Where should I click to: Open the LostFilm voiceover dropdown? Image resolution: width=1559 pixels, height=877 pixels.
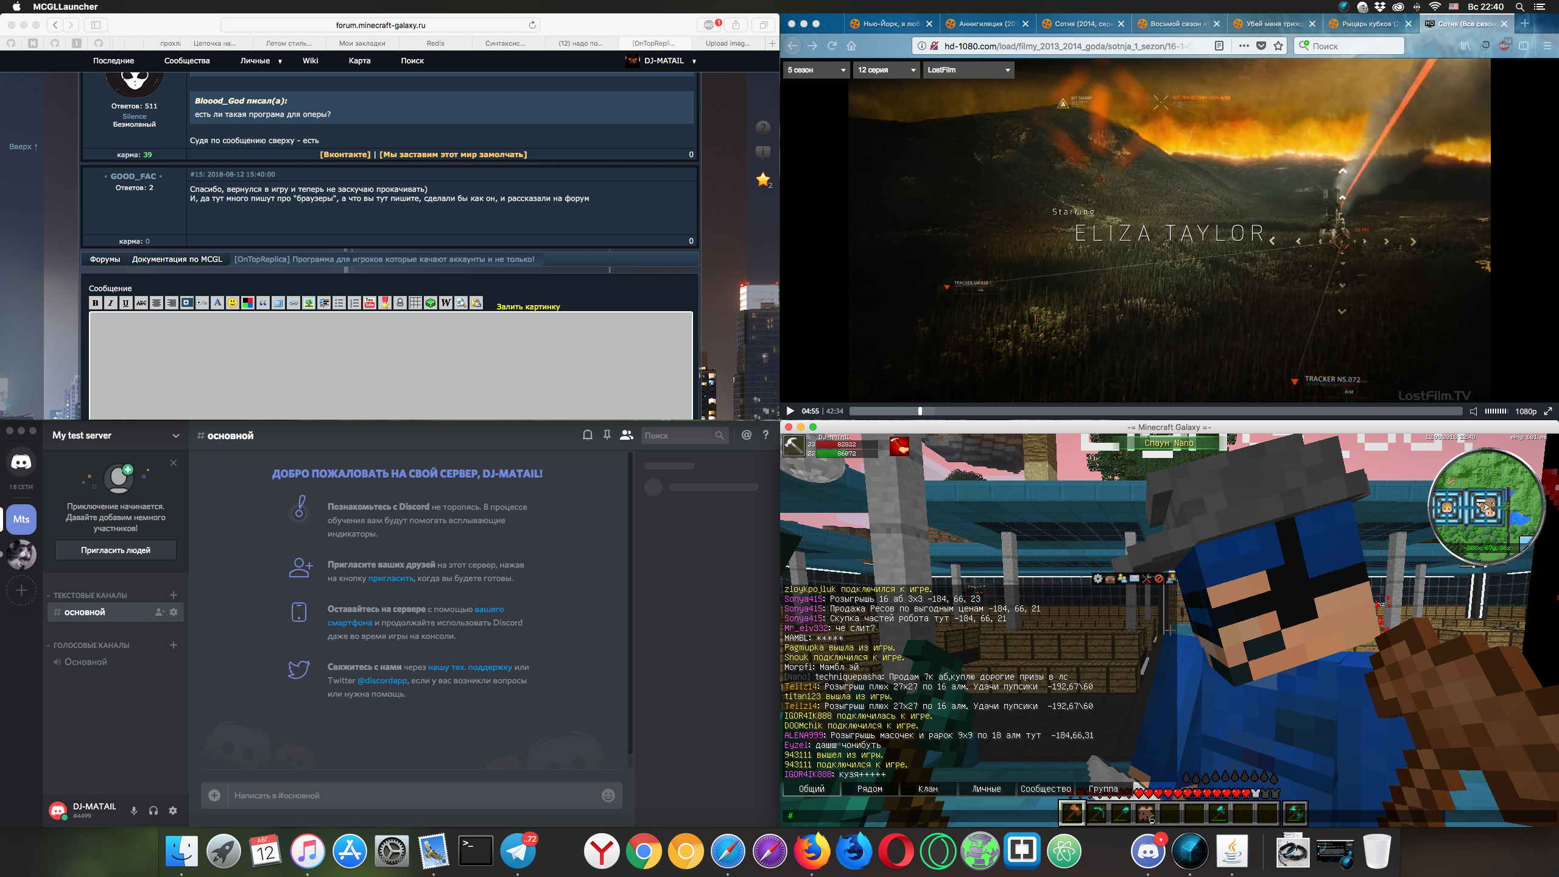point(968,70)
